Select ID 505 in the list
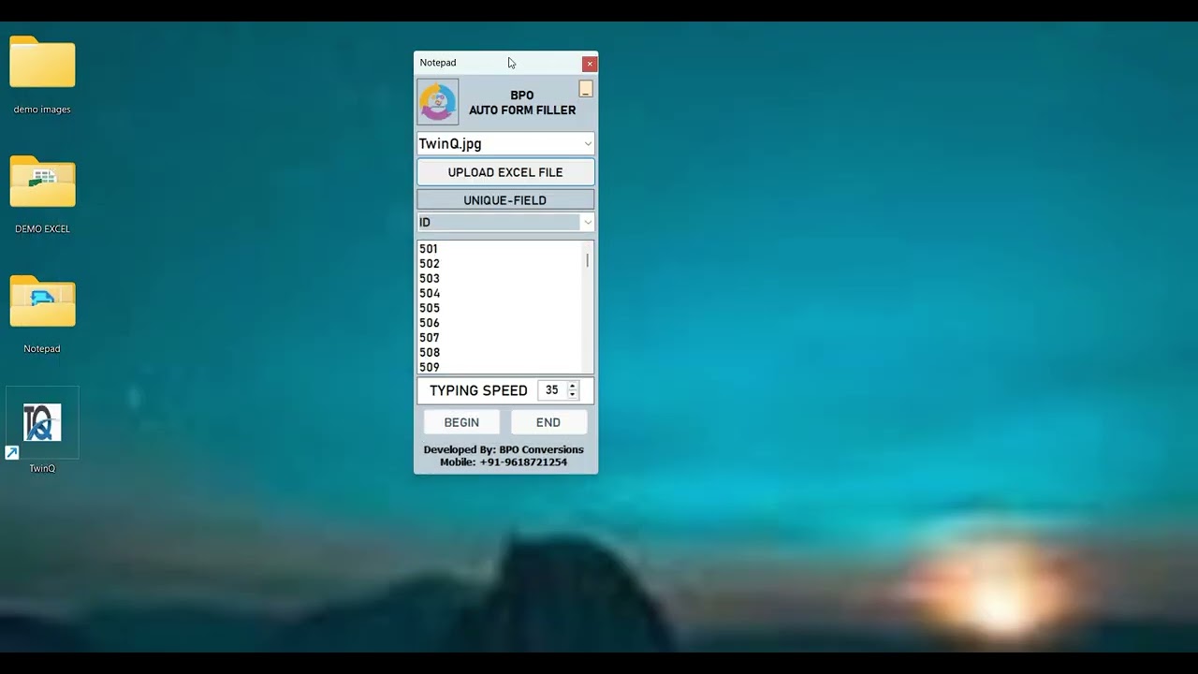Image resolution: width=1198 pixels, height=674 pixels. [501, 308]
